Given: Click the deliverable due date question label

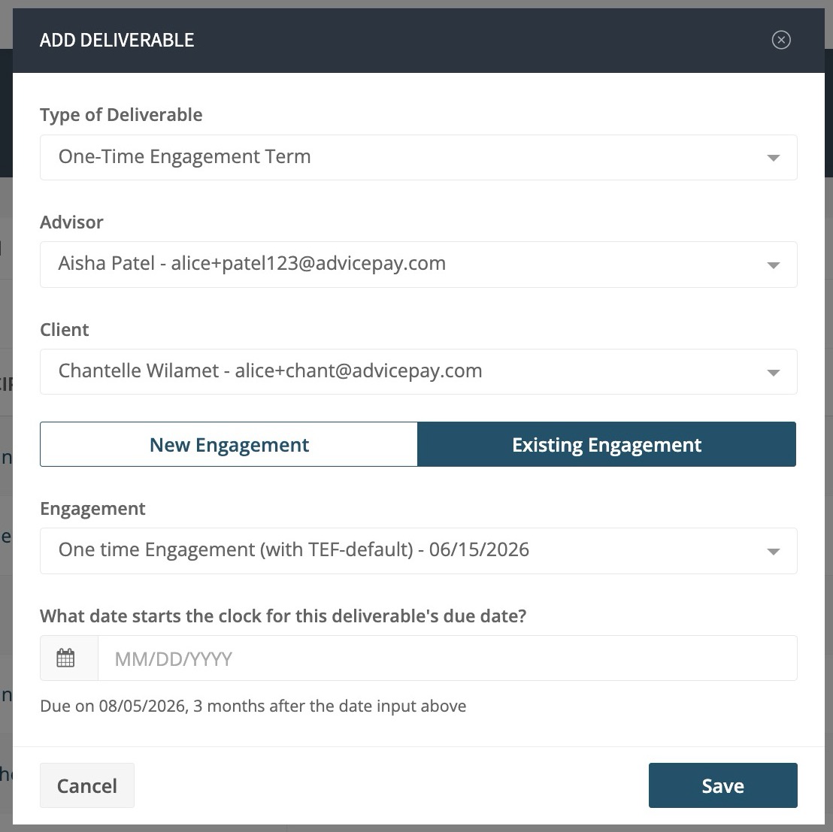Looking at the screenshot, I should (x=283, y=616).
